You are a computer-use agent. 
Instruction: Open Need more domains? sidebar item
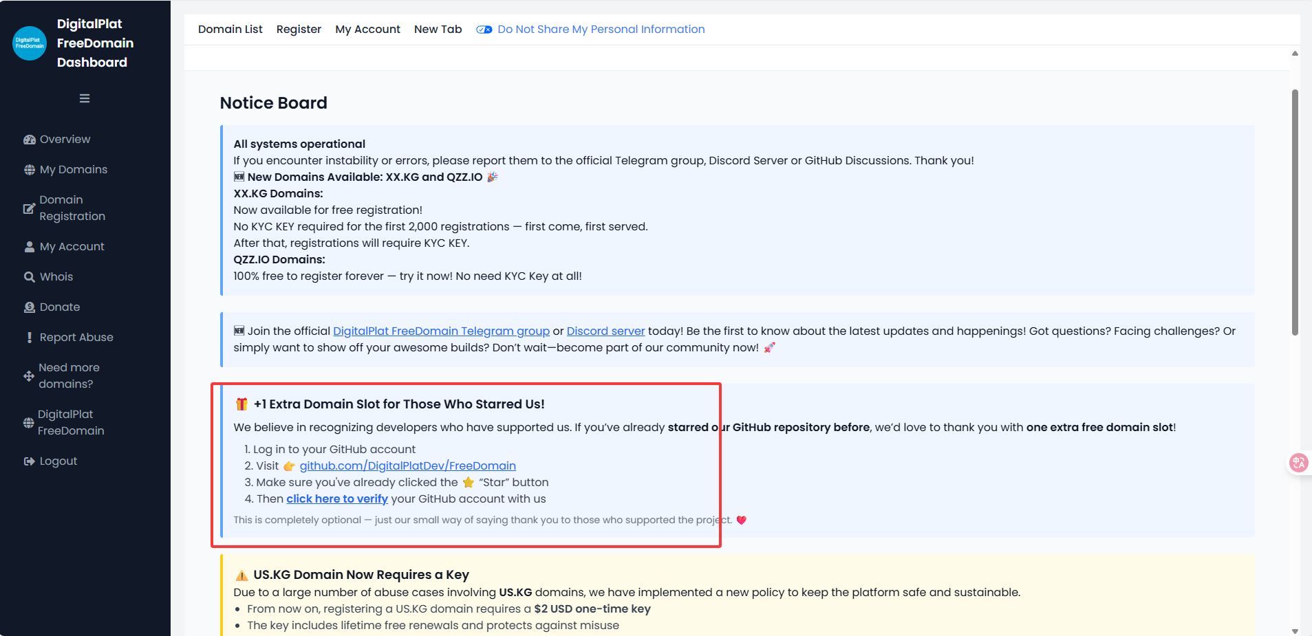[69, 376]
